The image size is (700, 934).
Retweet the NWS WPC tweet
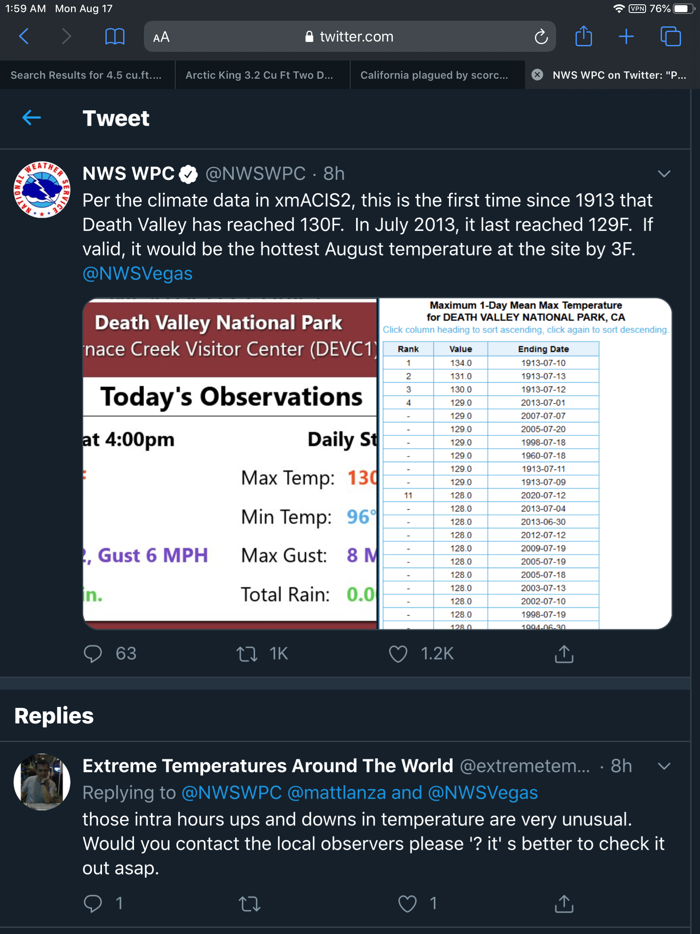(x=247, y=654)
